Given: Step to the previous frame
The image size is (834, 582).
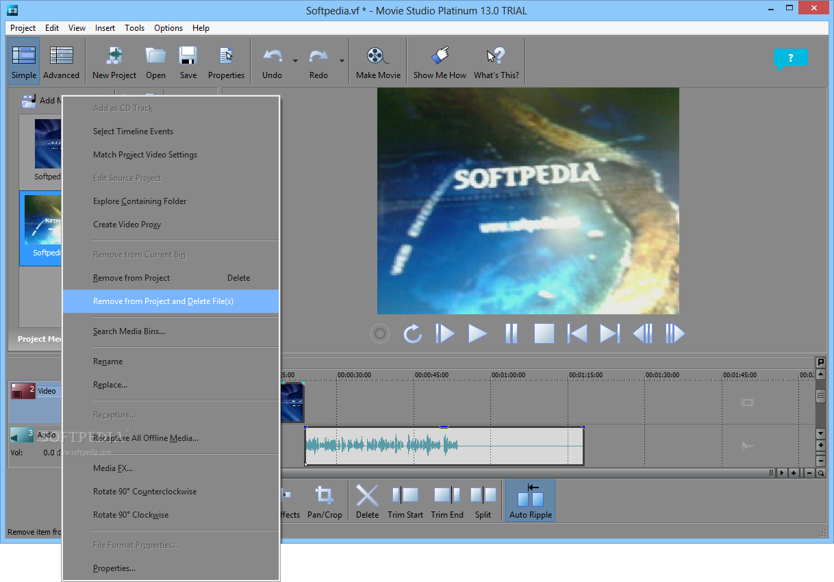Looking at the screenshot, I should (642, 333).
